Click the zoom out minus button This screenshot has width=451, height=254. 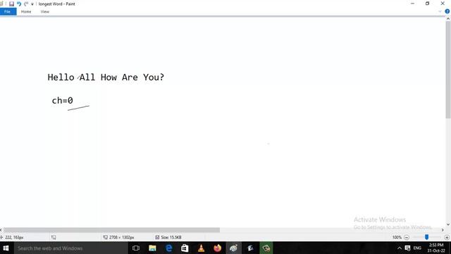point(407,237)
